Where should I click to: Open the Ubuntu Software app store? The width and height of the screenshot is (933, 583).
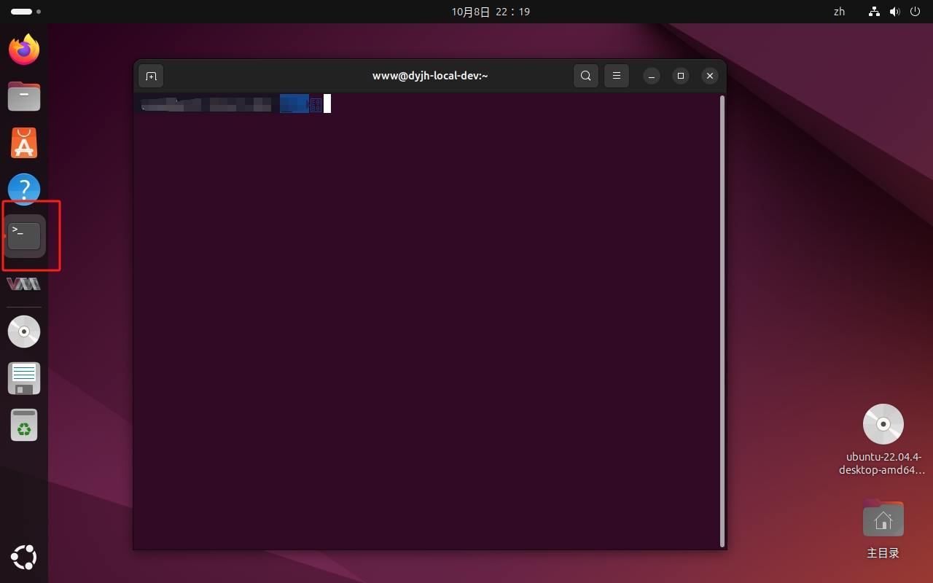point(24,144)
